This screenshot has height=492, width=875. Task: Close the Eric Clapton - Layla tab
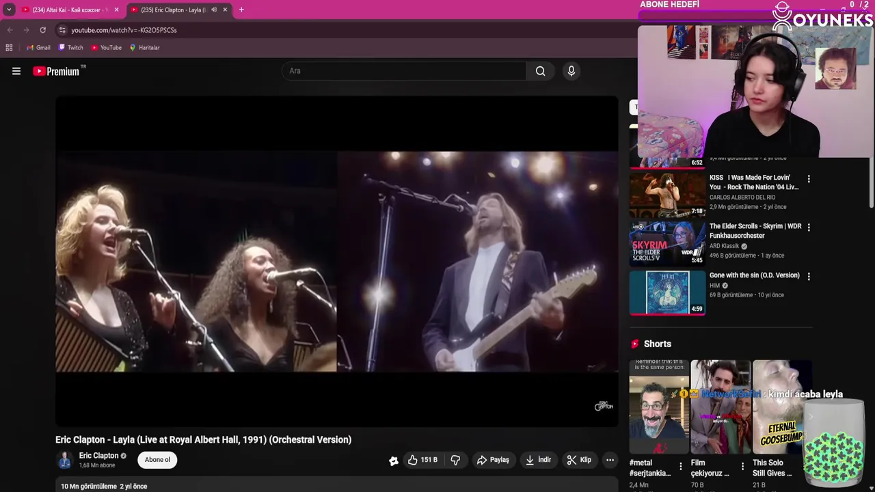coord(225,10)
